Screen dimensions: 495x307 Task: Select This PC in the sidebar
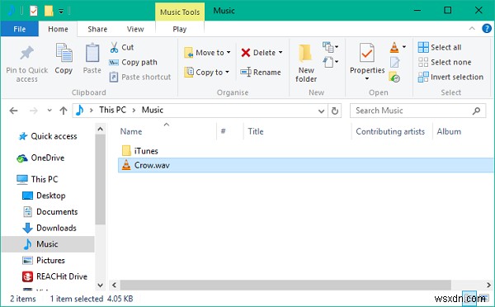pos(37,179)
